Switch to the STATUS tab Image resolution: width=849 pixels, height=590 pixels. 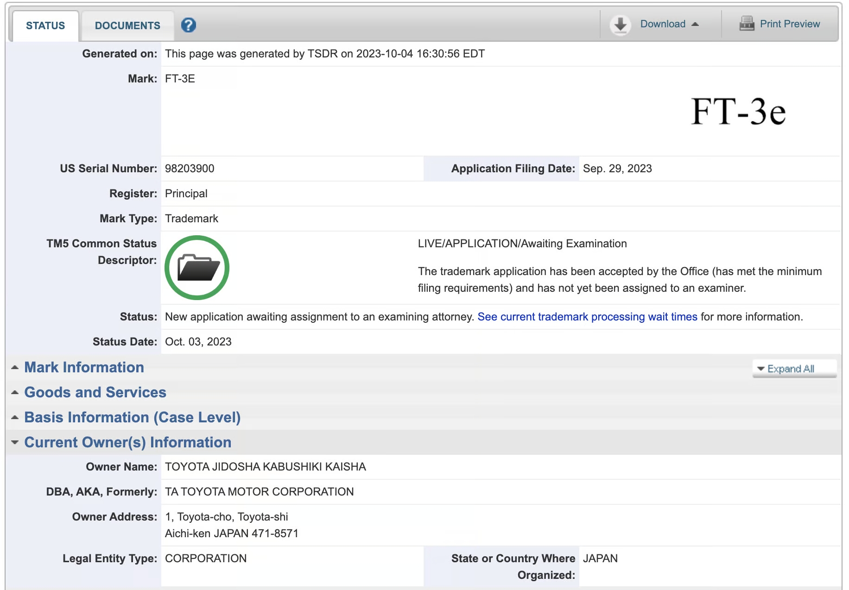tap(45, 26)
